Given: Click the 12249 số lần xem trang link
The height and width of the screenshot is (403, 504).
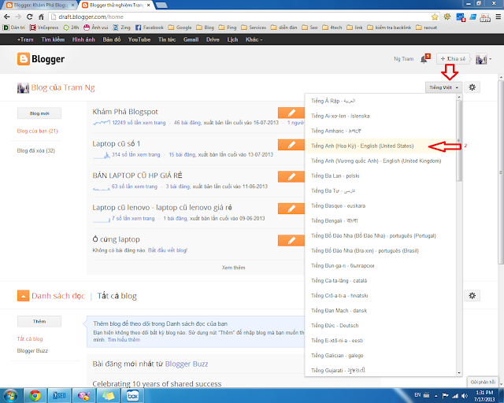Looking at the screenshot, I should tap(139, 123).
